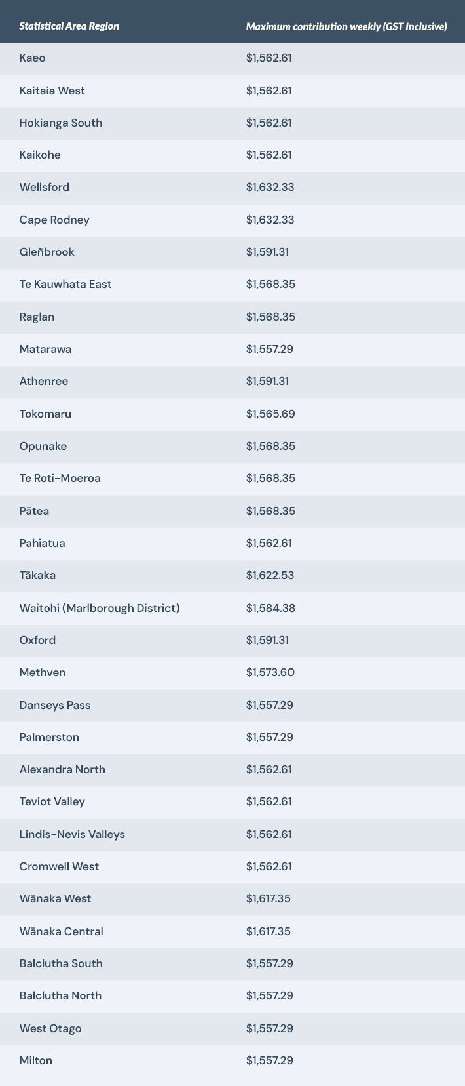This screenshot has width=465, height=1086.
Task: Select the Kaitaia West region name
Action: coord(52,90)
